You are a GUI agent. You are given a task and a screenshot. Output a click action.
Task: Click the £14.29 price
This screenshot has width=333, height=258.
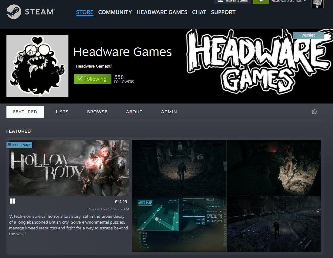coord(121,202)
